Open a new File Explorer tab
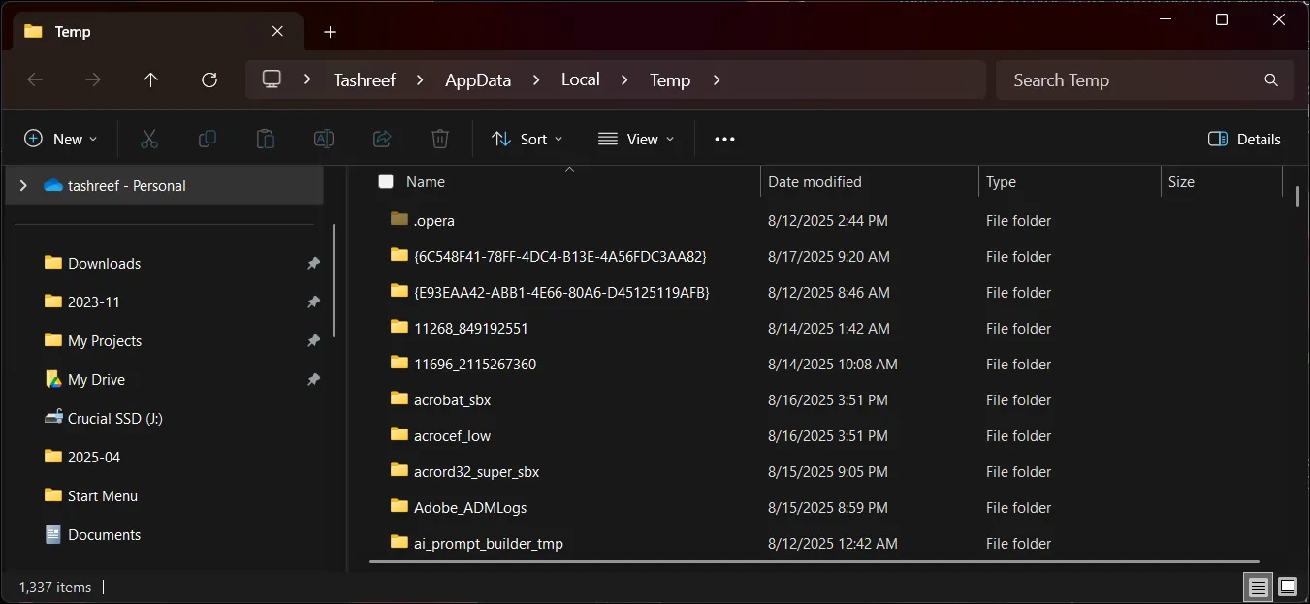The width and height of the screenshot is (1310, 604). [330, 31]
